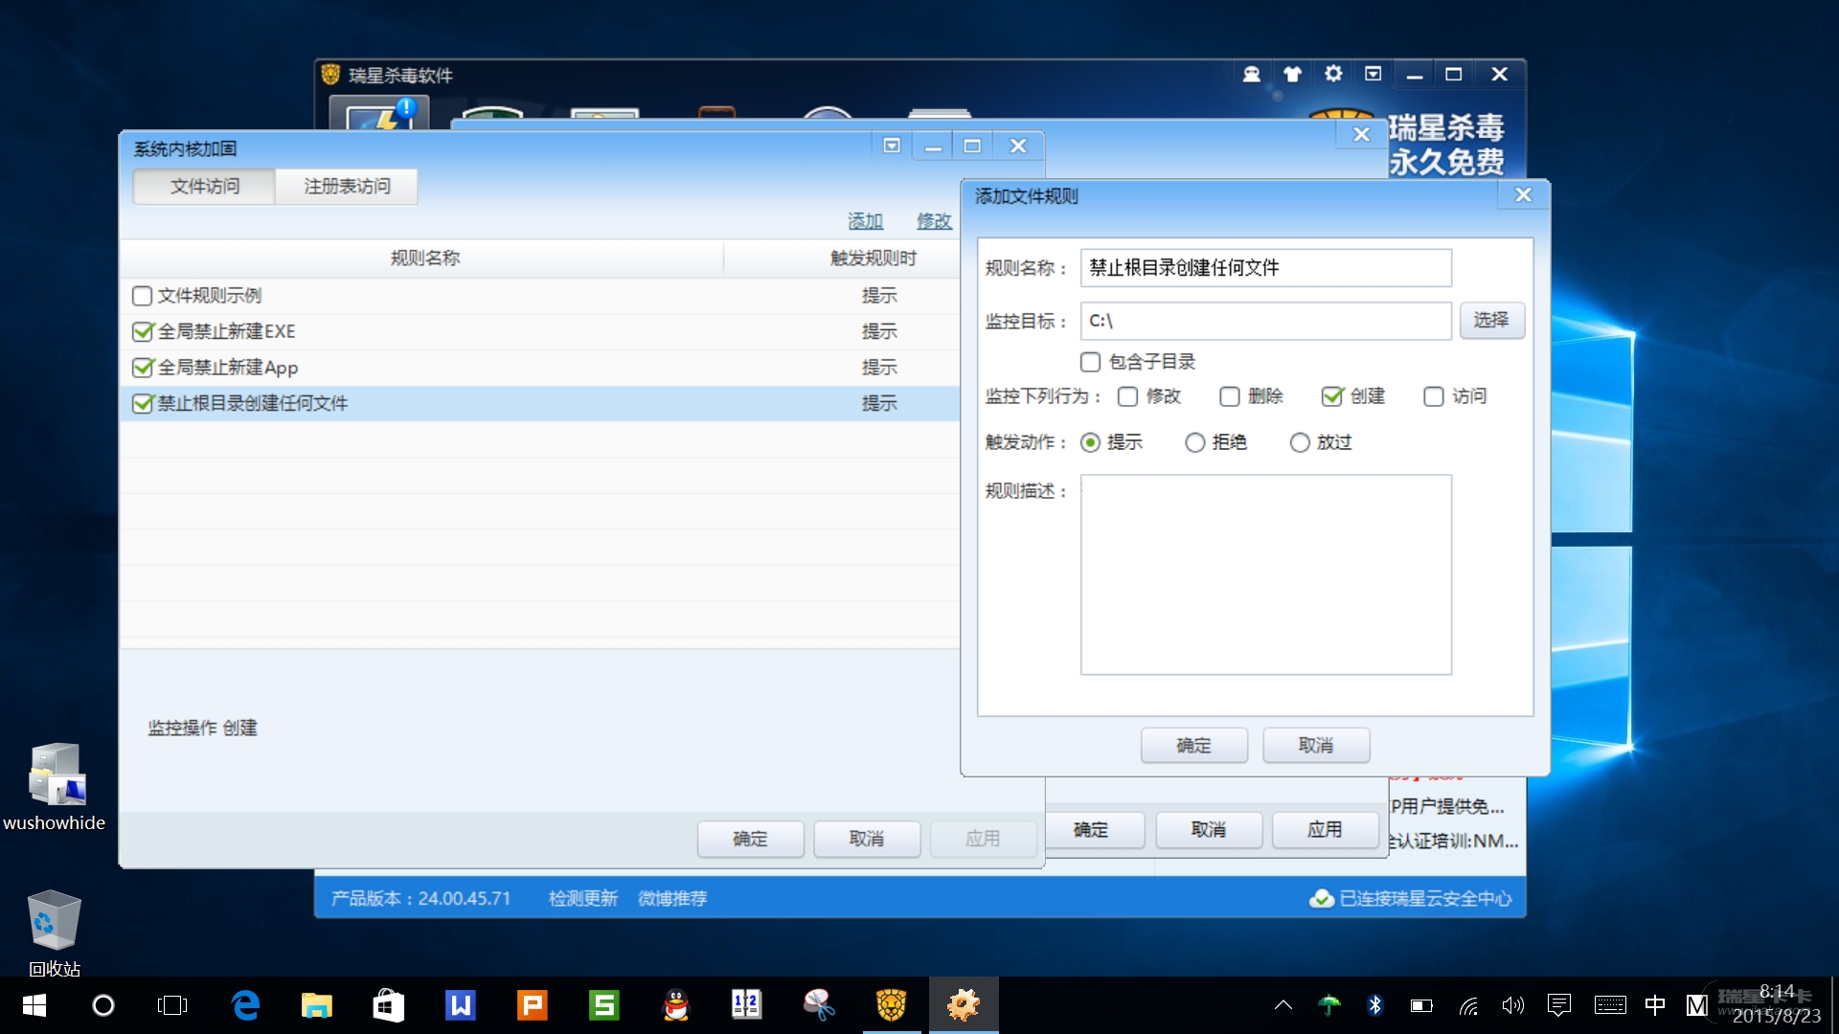Open WPS Writer icon in taskbar
The width and height of the screenshot is (1839, 1034).
coord(460,1005)
